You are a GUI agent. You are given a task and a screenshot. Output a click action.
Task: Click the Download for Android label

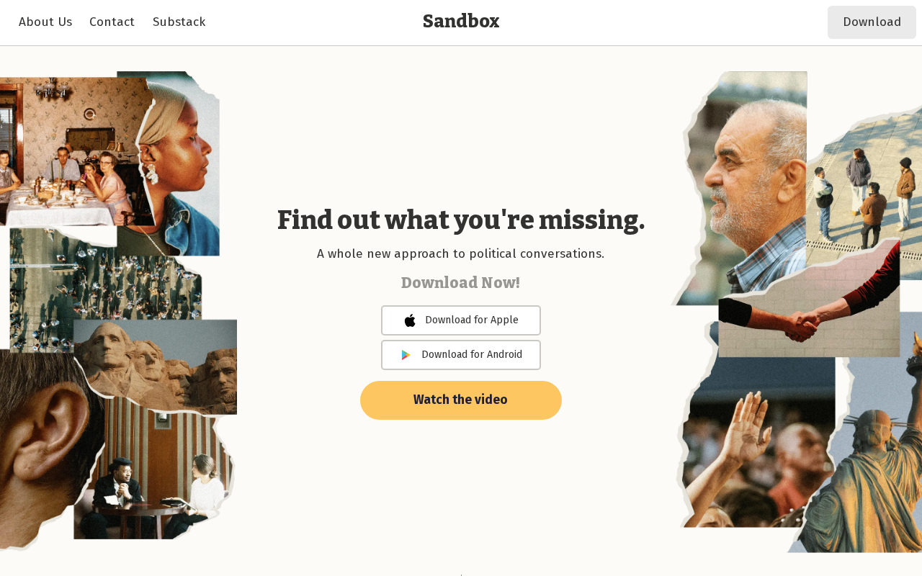click(x=472, y=355)
